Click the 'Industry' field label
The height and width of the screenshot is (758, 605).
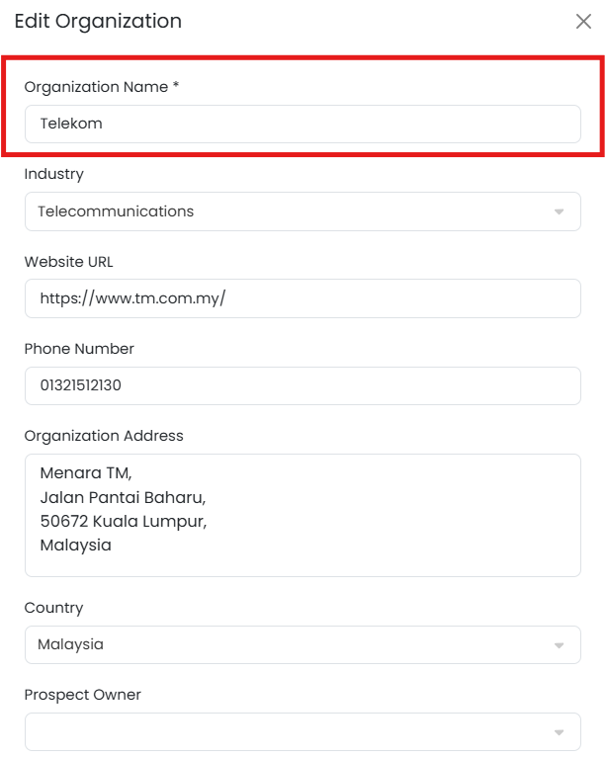pyautogui.click(x=54, y=174)
